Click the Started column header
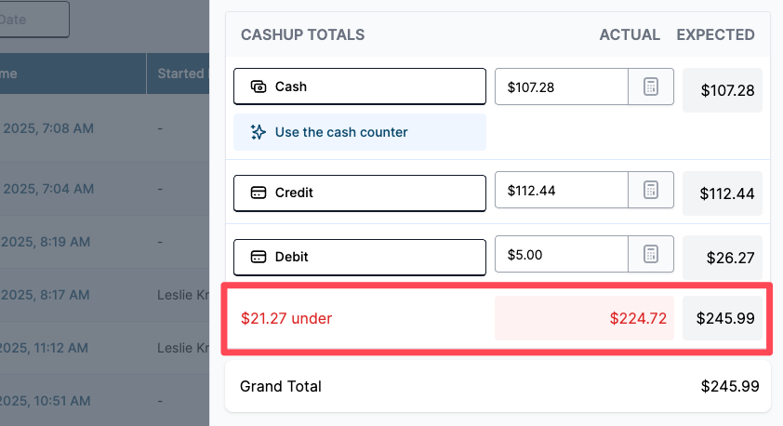The image size is (783, 426). point(180,73)
